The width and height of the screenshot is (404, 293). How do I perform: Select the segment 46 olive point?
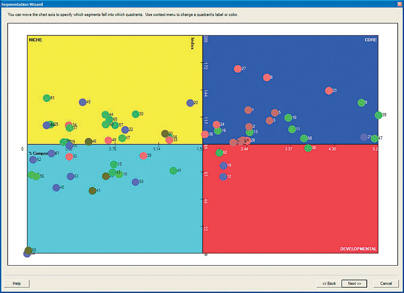coord(88,142)
